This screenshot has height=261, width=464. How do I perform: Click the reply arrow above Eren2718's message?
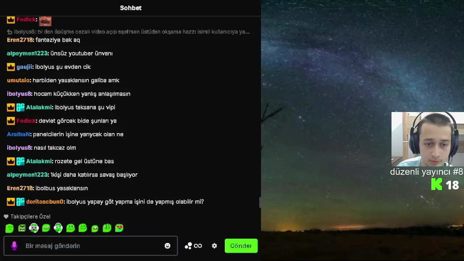10,32
